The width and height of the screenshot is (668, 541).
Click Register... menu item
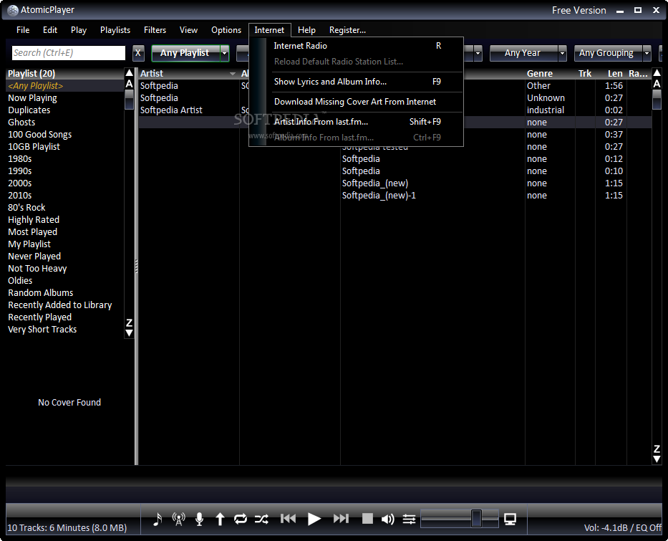click(x=347, y=30)
